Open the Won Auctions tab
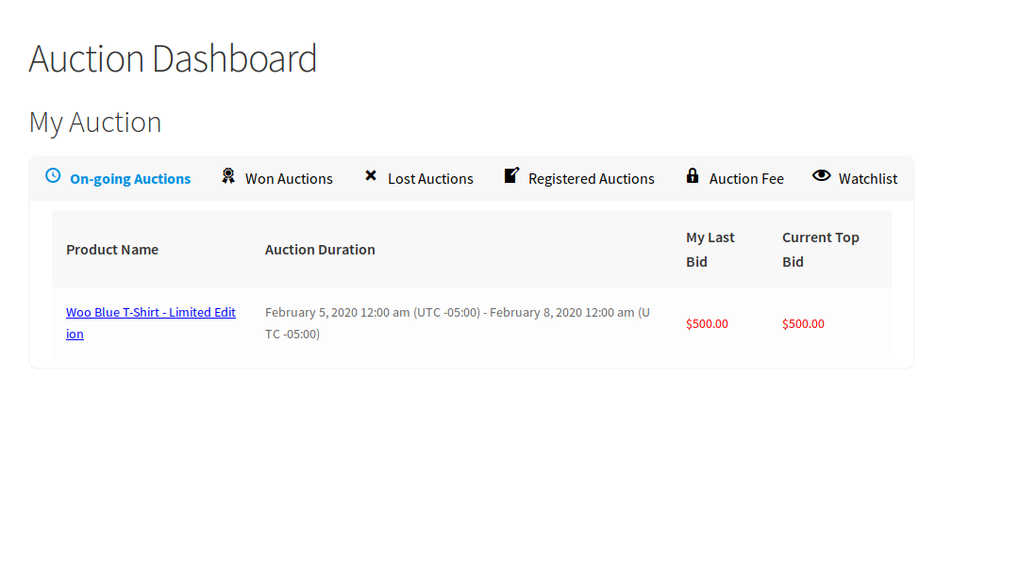 click(289, 179)
